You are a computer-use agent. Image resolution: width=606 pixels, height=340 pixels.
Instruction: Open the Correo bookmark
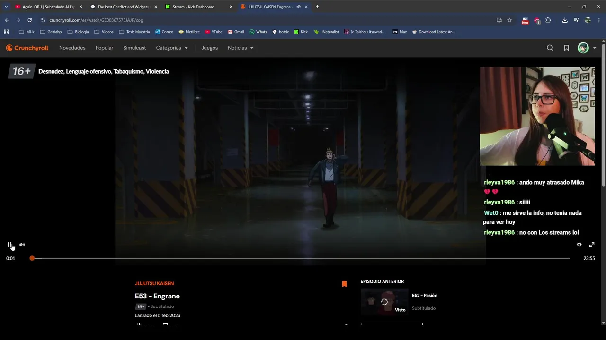pyautogui.click(x=164, y=32)
